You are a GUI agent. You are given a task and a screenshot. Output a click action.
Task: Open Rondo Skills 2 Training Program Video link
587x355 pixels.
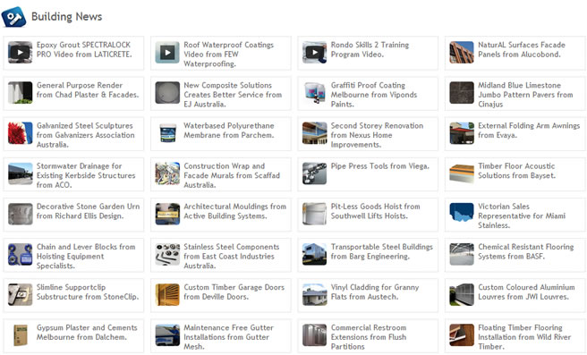(x=370, y=49)
